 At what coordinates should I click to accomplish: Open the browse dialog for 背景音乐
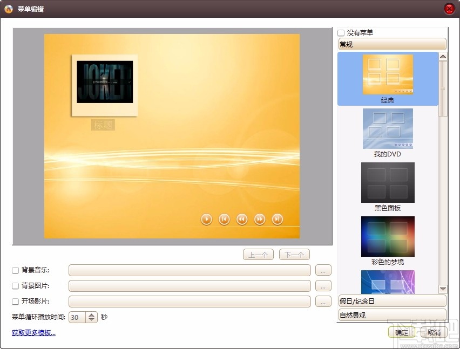coord(323,270)
